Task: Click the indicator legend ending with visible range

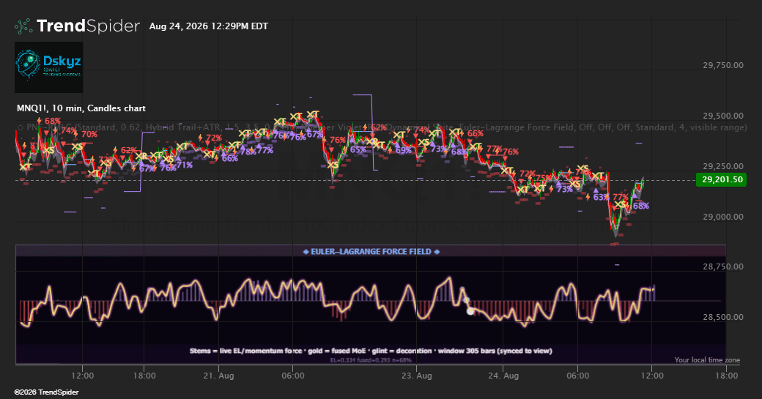Action: tap(382, 127)
